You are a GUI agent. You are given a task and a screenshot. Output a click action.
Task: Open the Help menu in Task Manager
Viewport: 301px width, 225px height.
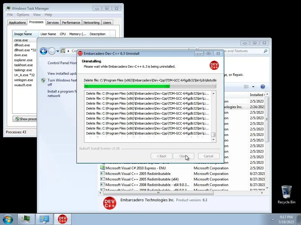(48, 15)
